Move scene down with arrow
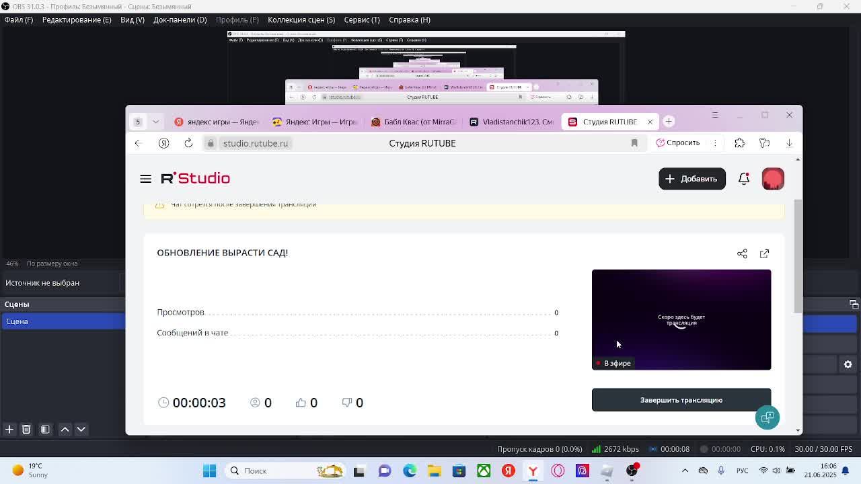861x484 pixels. (x=81, y=429)
